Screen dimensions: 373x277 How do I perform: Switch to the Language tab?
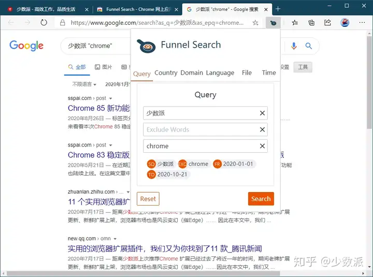coord(220,73)
